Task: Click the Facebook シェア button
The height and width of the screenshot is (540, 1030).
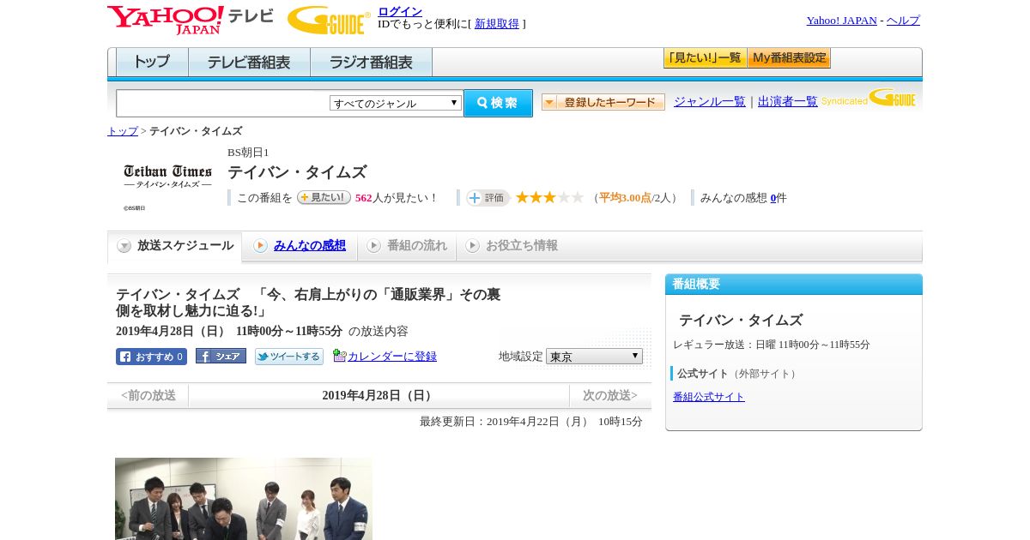Action: click(x=221, y=356)
